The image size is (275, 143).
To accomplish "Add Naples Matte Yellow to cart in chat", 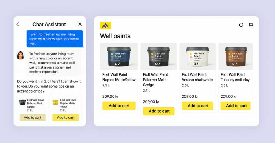I will pyautogui.click(x=66, y=118).
